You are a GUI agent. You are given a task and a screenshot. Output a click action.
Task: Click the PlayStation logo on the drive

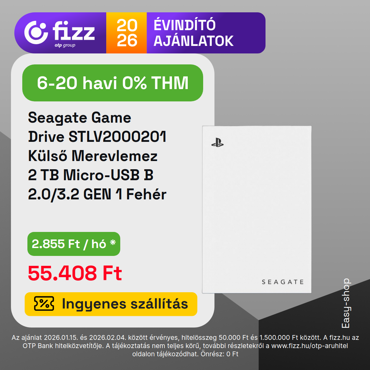point(217,143)
